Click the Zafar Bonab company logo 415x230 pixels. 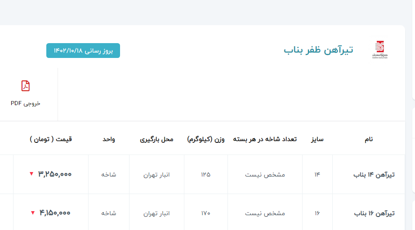[x=379, y=50]
